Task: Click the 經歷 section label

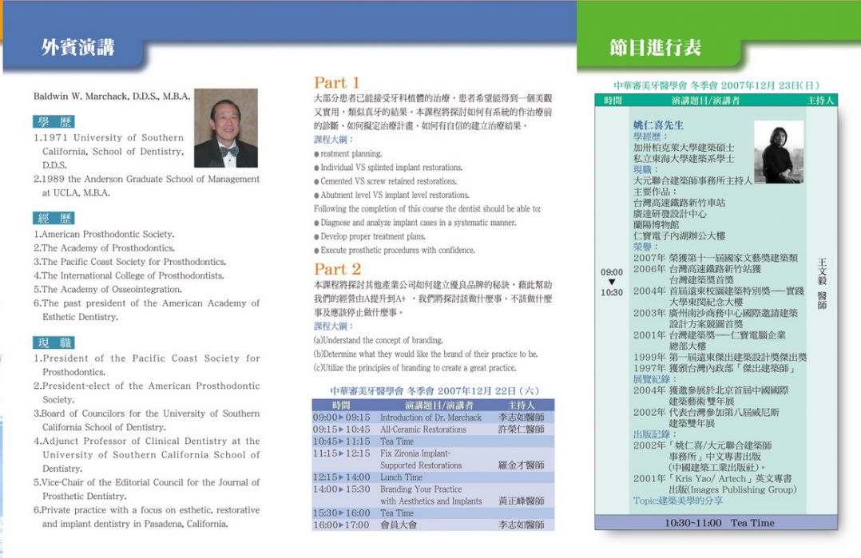Action: 54,218
